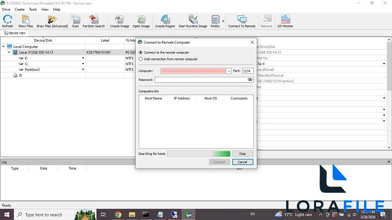Edit the Port number field
This screenshot has height=220, width=392.
pyautogui.click(x=248, y=71)
